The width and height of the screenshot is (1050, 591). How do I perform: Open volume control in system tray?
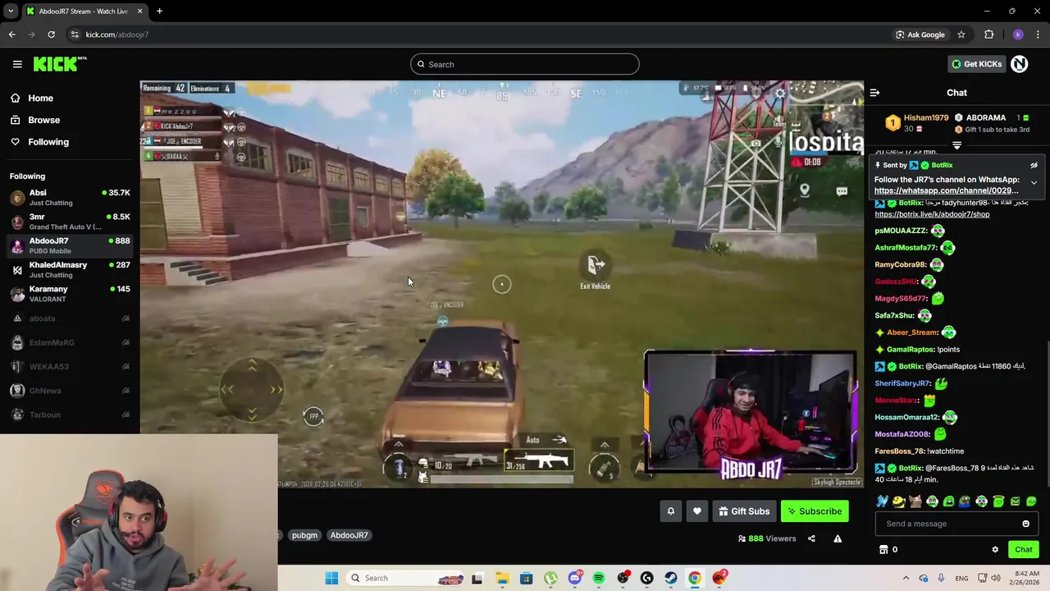996,578
